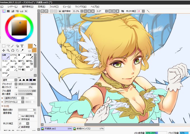Uncheck the 波紋低減 checkbox
This screenshot has height=134, width=190.
pos(19,119)
